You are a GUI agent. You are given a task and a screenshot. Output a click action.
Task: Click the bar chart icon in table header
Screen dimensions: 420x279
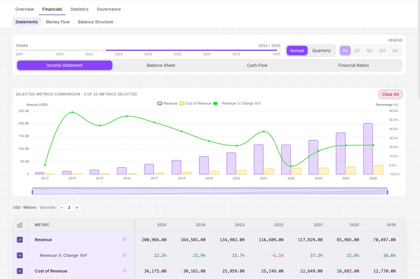(20, 225)
